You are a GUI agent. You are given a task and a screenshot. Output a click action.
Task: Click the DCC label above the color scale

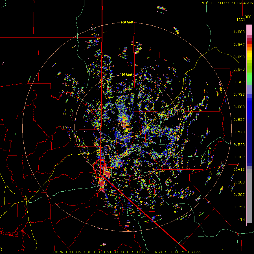tap(248, 17)
